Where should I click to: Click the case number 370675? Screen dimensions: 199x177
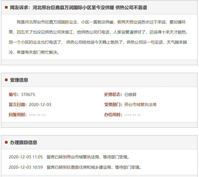28,94
